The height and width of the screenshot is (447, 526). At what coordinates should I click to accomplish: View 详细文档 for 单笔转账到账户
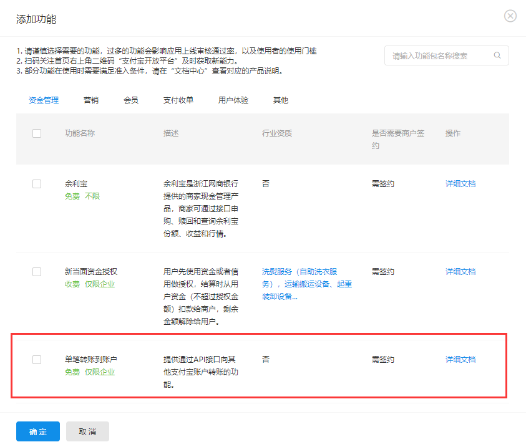coord(460,360)
